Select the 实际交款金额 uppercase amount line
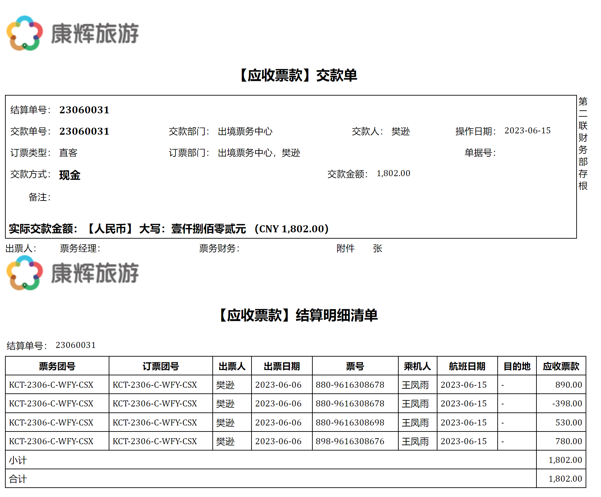Viewport: 601px width, 497px height. click(169, 229)
